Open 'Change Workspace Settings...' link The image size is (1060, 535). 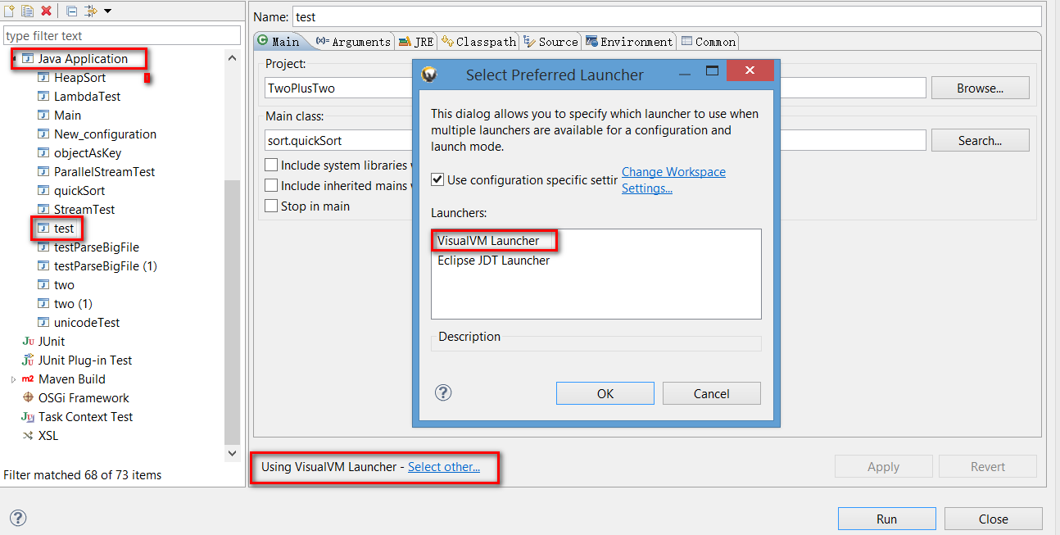(673, 180)
